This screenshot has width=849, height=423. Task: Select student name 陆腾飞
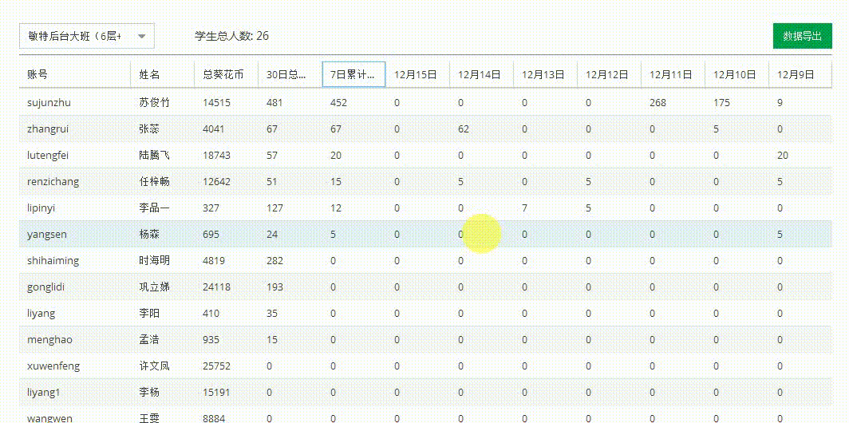coord(154,155)
